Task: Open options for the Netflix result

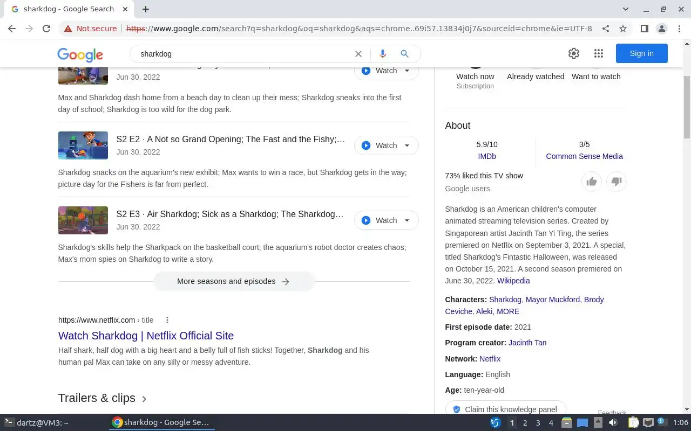Action: (x=167, y=320)
